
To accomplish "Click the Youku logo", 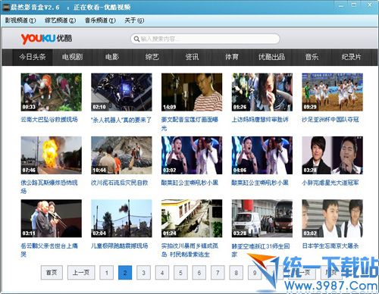I will pos(46,39).
